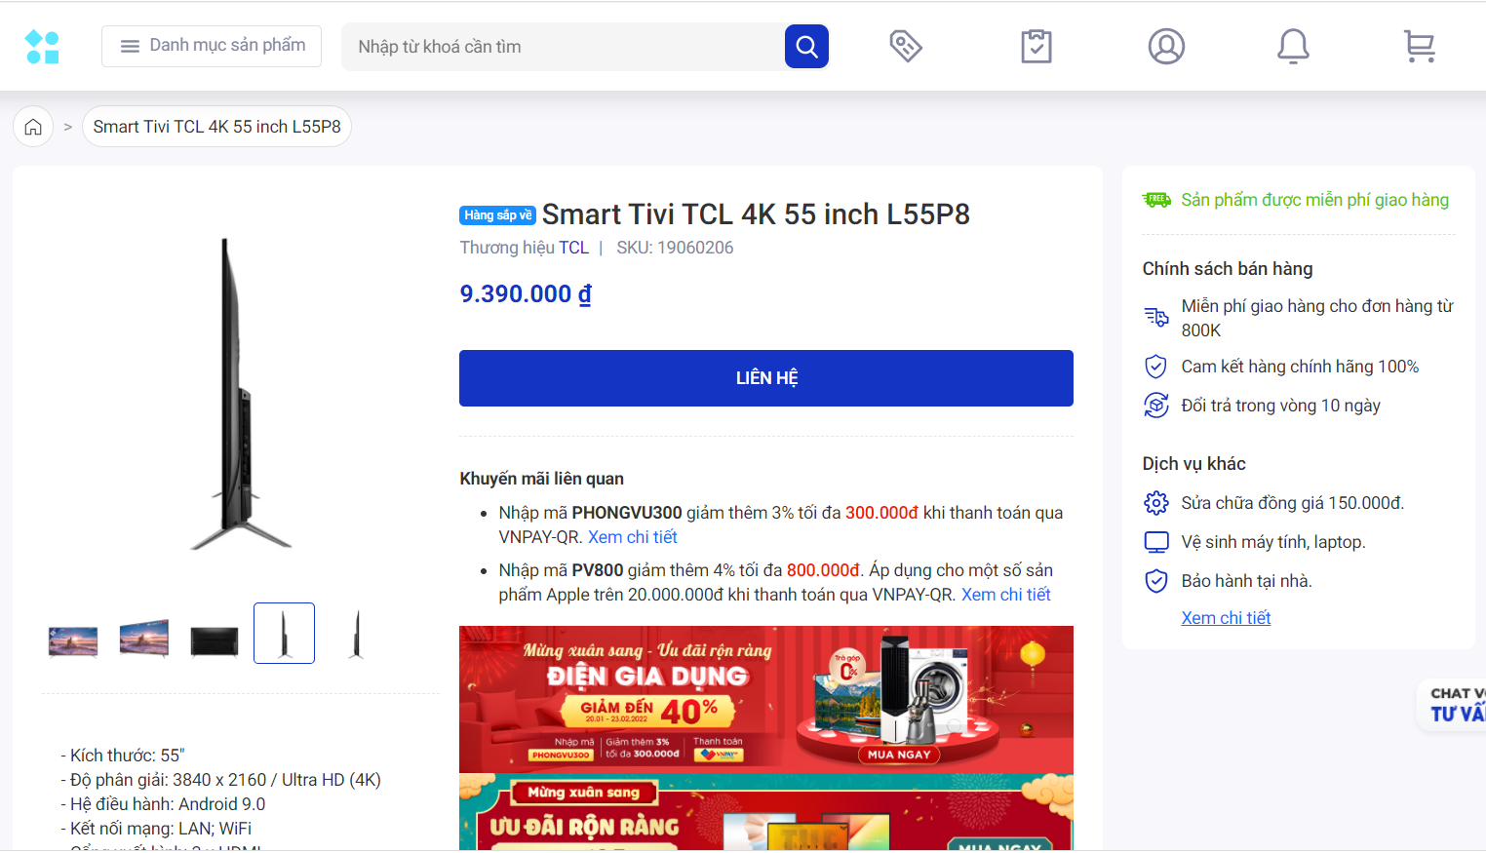Open the promotions tag icon
This screenshot has height=853, width=1486.
click(x=906, y=46)
